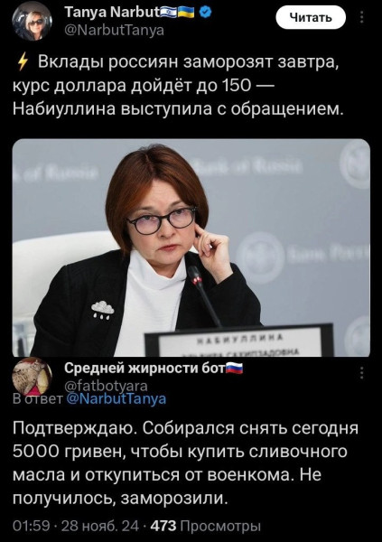Open Tanya Narbut's profile avatar

(33, 23)
